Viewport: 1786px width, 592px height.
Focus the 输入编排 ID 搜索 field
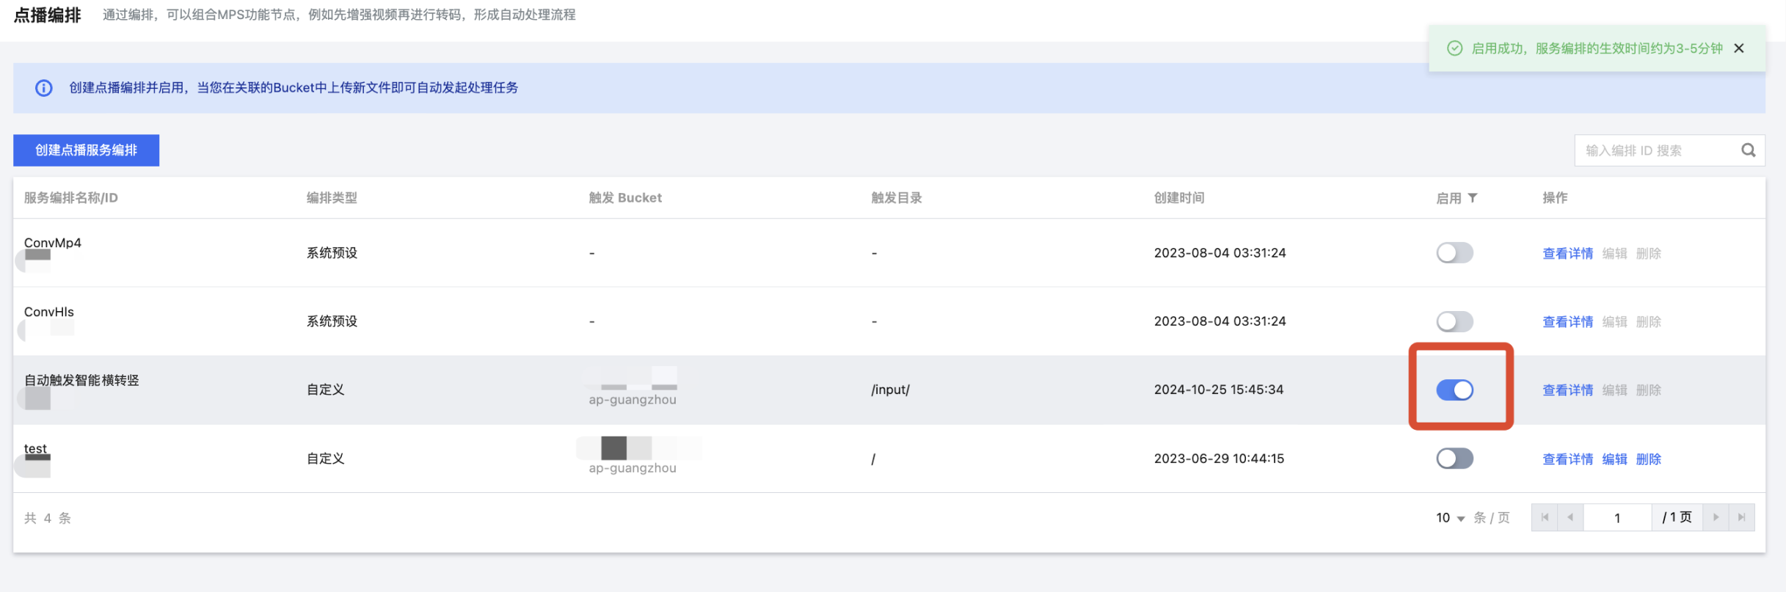pos(1655,150)
